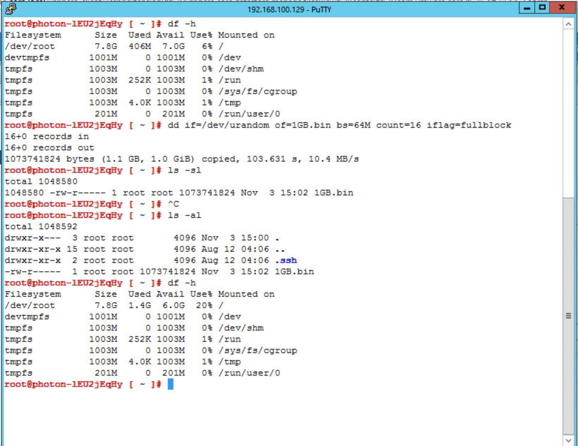Click 1GB.bin in the ls -al output
The width and height of the screenshot is (578, 446).
click(294, 272)
